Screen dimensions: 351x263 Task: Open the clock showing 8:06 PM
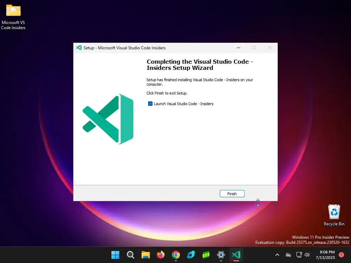(325, 255)
